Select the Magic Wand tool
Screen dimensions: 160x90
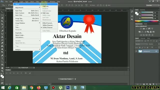click(x=2, y=21)
